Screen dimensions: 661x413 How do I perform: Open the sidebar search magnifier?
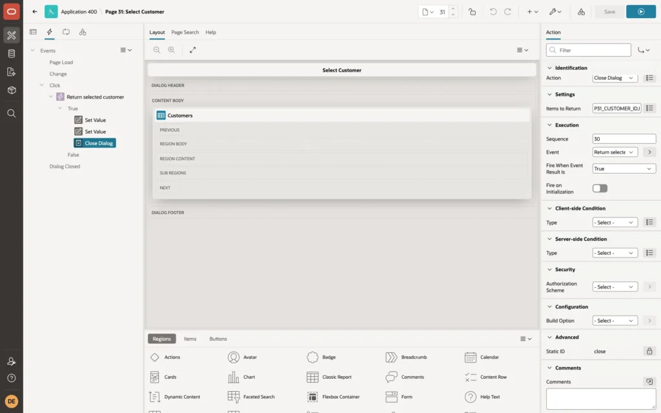[12, 114]
